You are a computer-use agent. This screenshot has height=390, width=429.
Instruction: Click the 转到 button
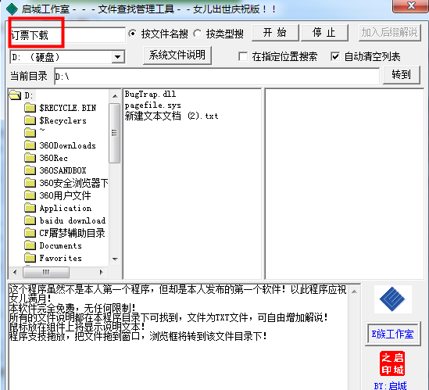(402, 75)
